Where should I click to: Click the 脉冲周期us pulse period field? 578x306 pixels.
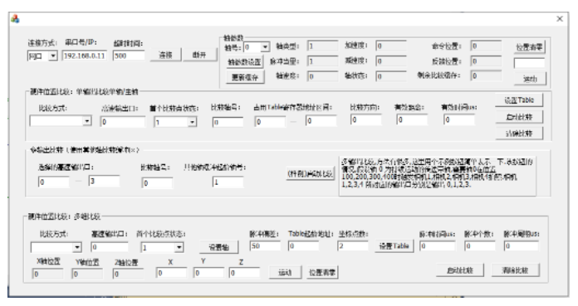pos(522,245)
